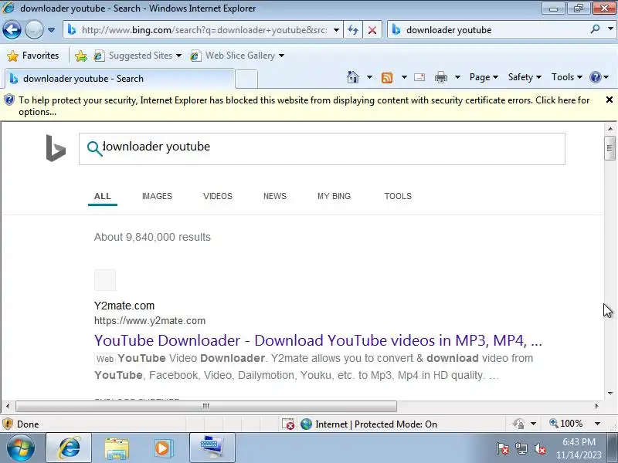Click the Add to Favorites Bar icon
This screenshot has height=463, width=618.
(x=81, y=56)
